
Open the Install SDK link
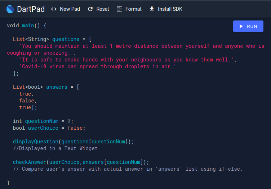pyautogui.click(x=170, y=9)
